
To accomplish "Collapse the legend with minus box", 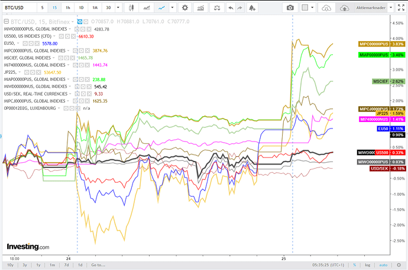I will point(7,21).
